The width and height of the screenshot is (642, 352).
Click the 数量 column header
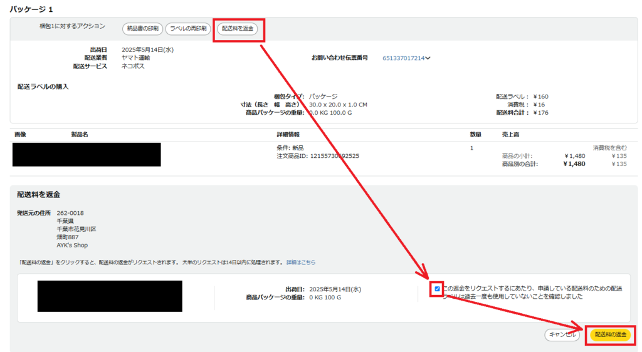click(x=475, y=135)
